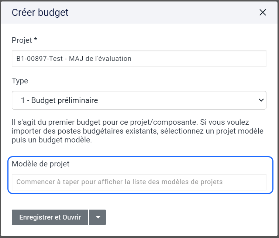Click the Type field label
279x238 pixels.
[20, 81]
